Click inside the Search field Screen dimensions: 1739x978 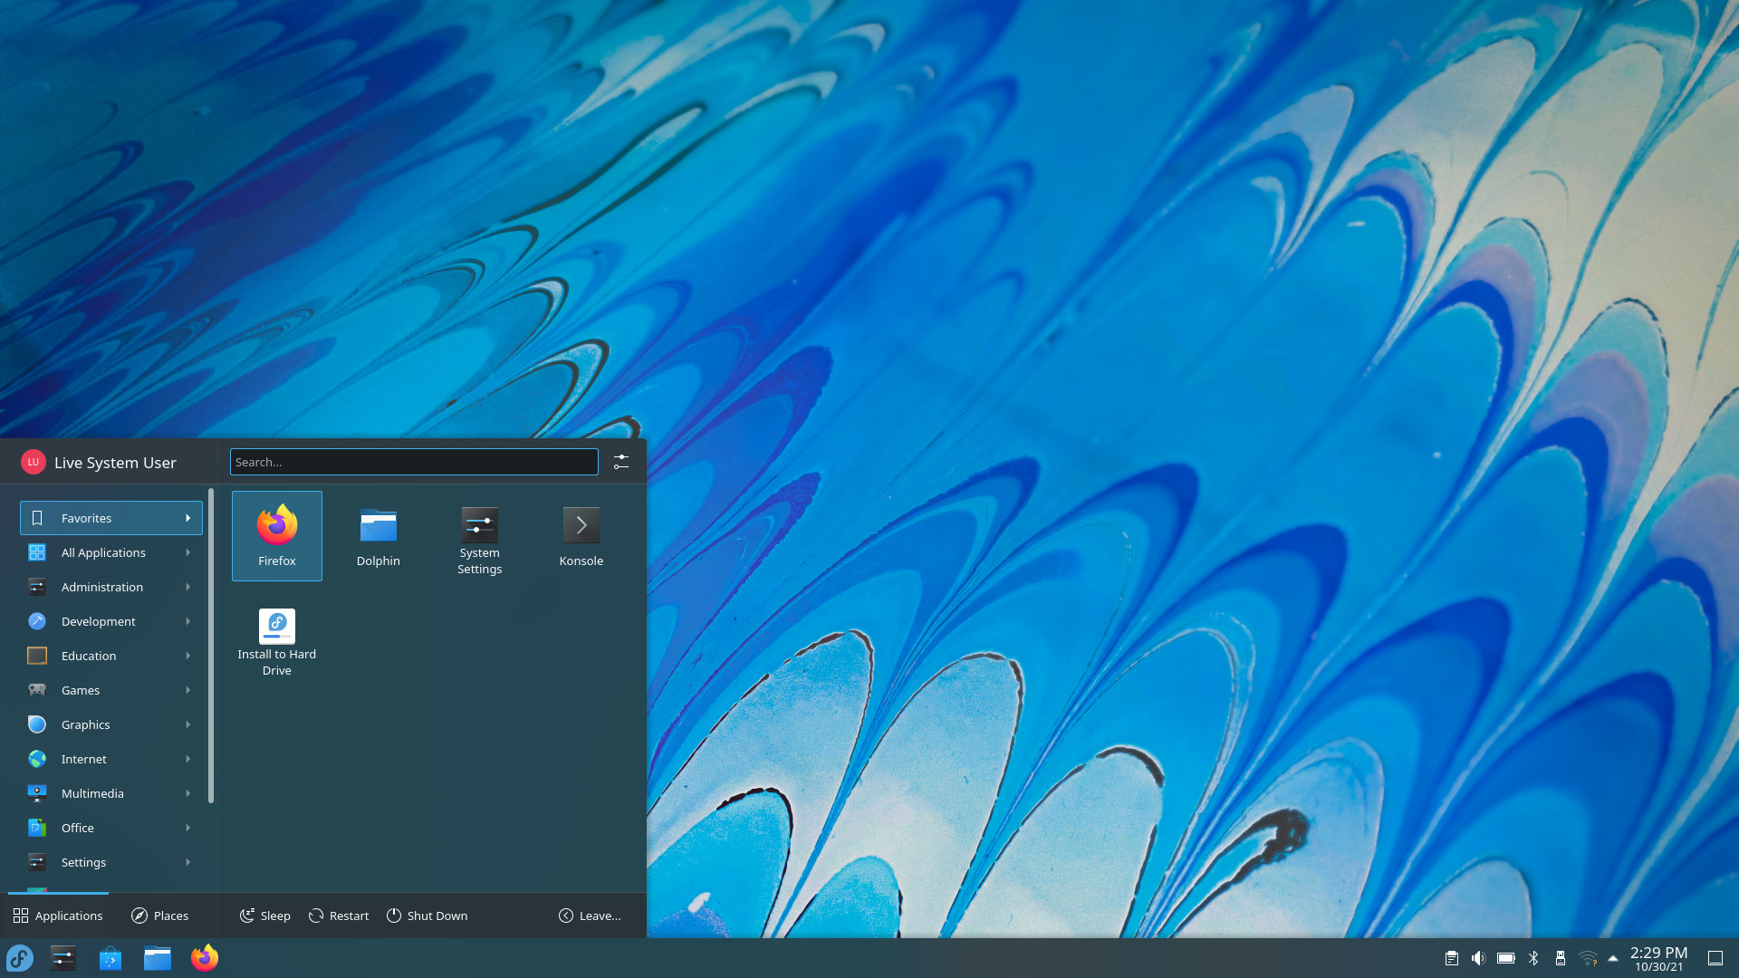pyautogui.click(x=413, y=462)
